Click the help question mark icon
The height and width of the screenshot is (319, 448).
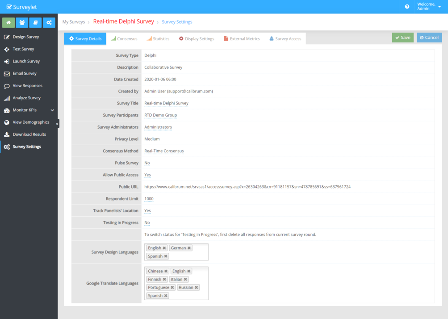pyautogui.click(x=407, y=7)
